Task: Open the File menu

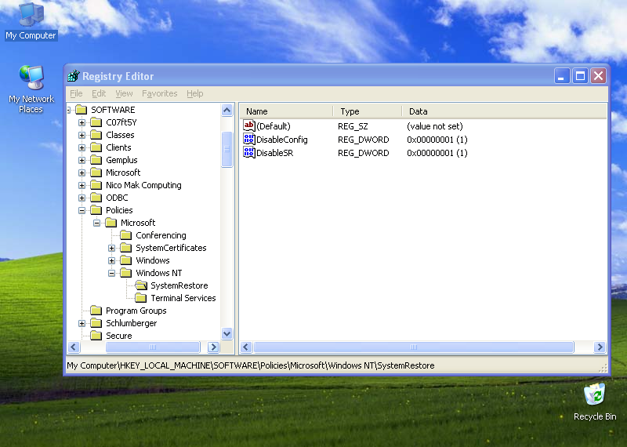Action: point(76,93)
